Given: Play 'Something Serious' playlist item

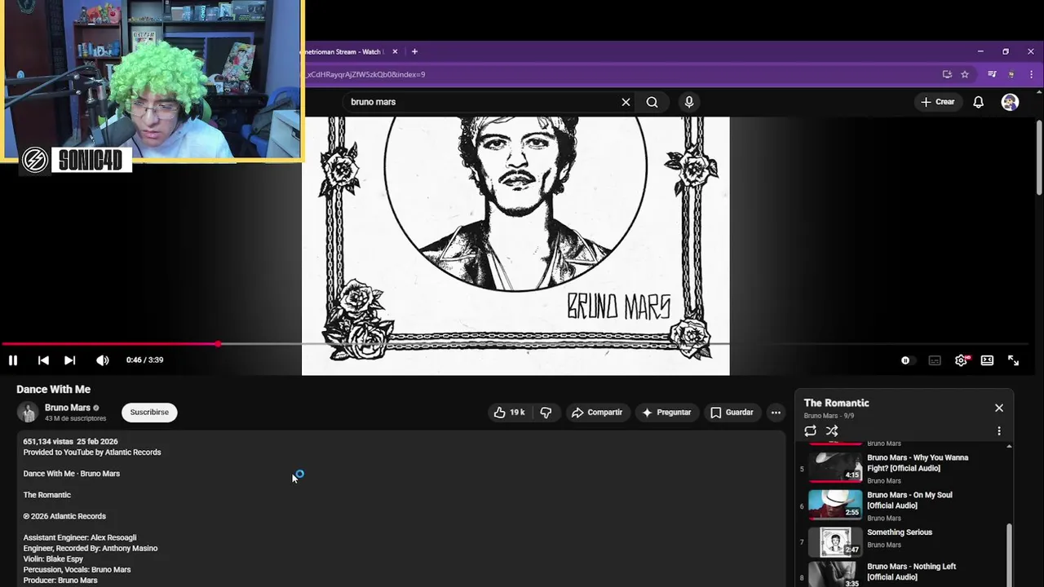Looking at the screenshot, I should pos(900,532).
